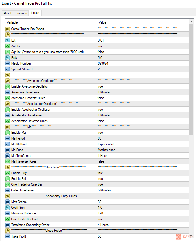Open the Common tab

[x=21, y=13]
